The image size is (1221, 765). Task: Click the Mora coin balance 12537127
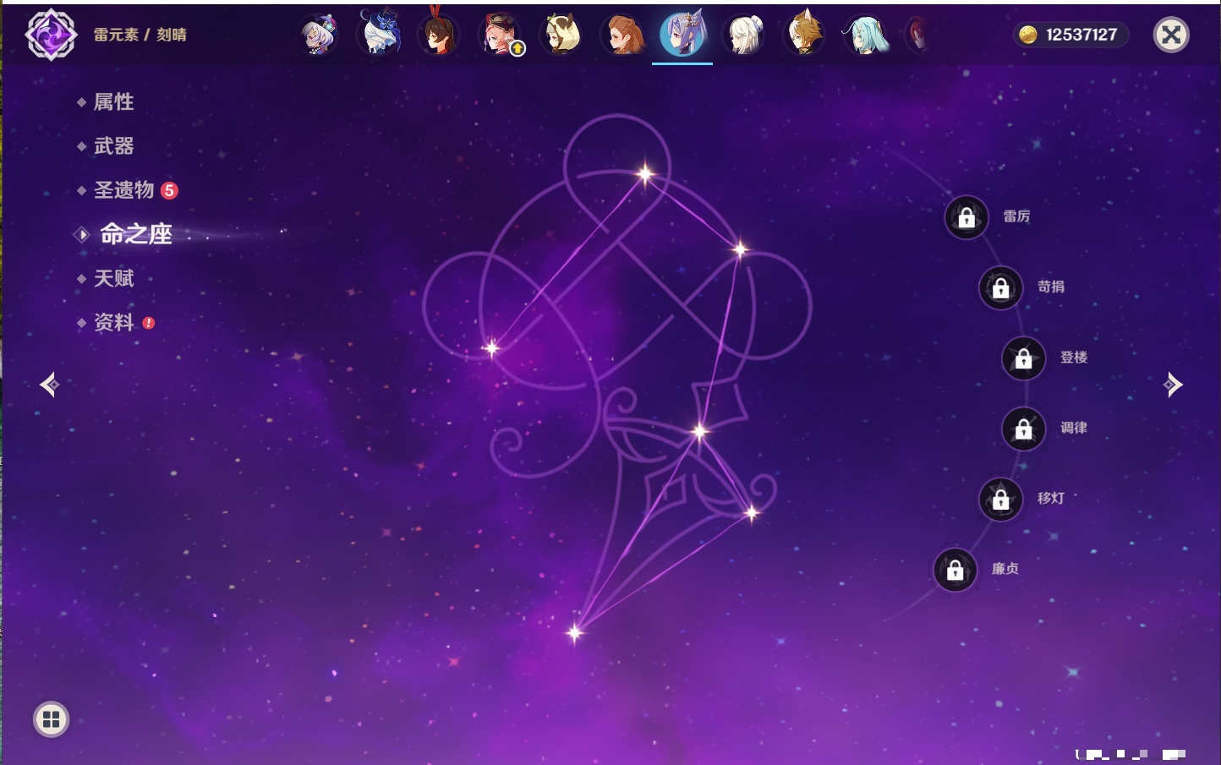coord(1070,35)
